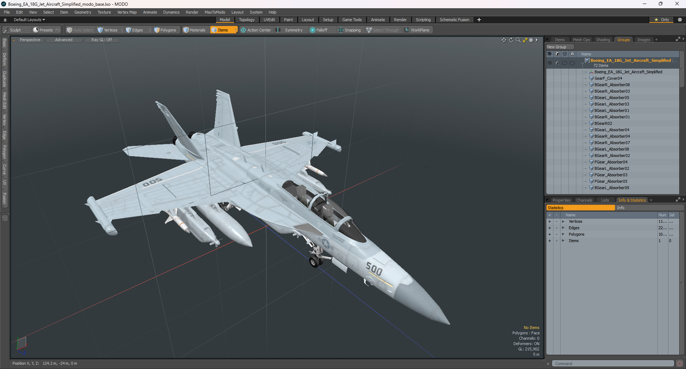Open the WorkPlane options

[x=417, y=30]
